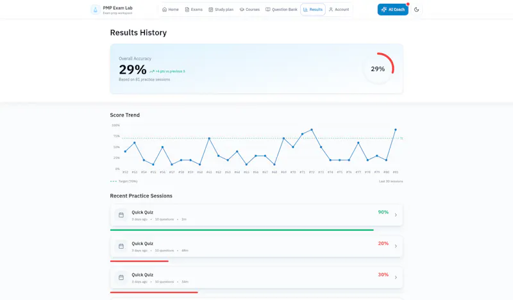The height and width of the screenshot is (300, 513).
Task: Launch the AI Coach button
Action: tap(393, 10)
